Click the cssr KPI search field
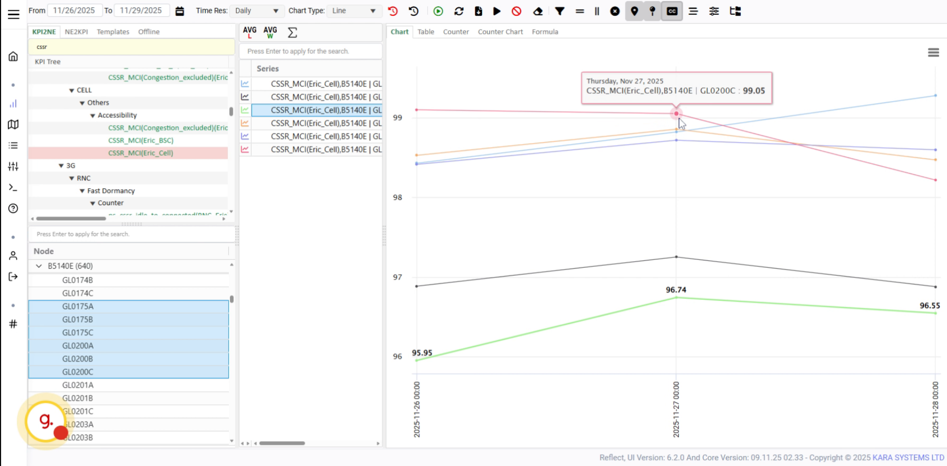 131,47
